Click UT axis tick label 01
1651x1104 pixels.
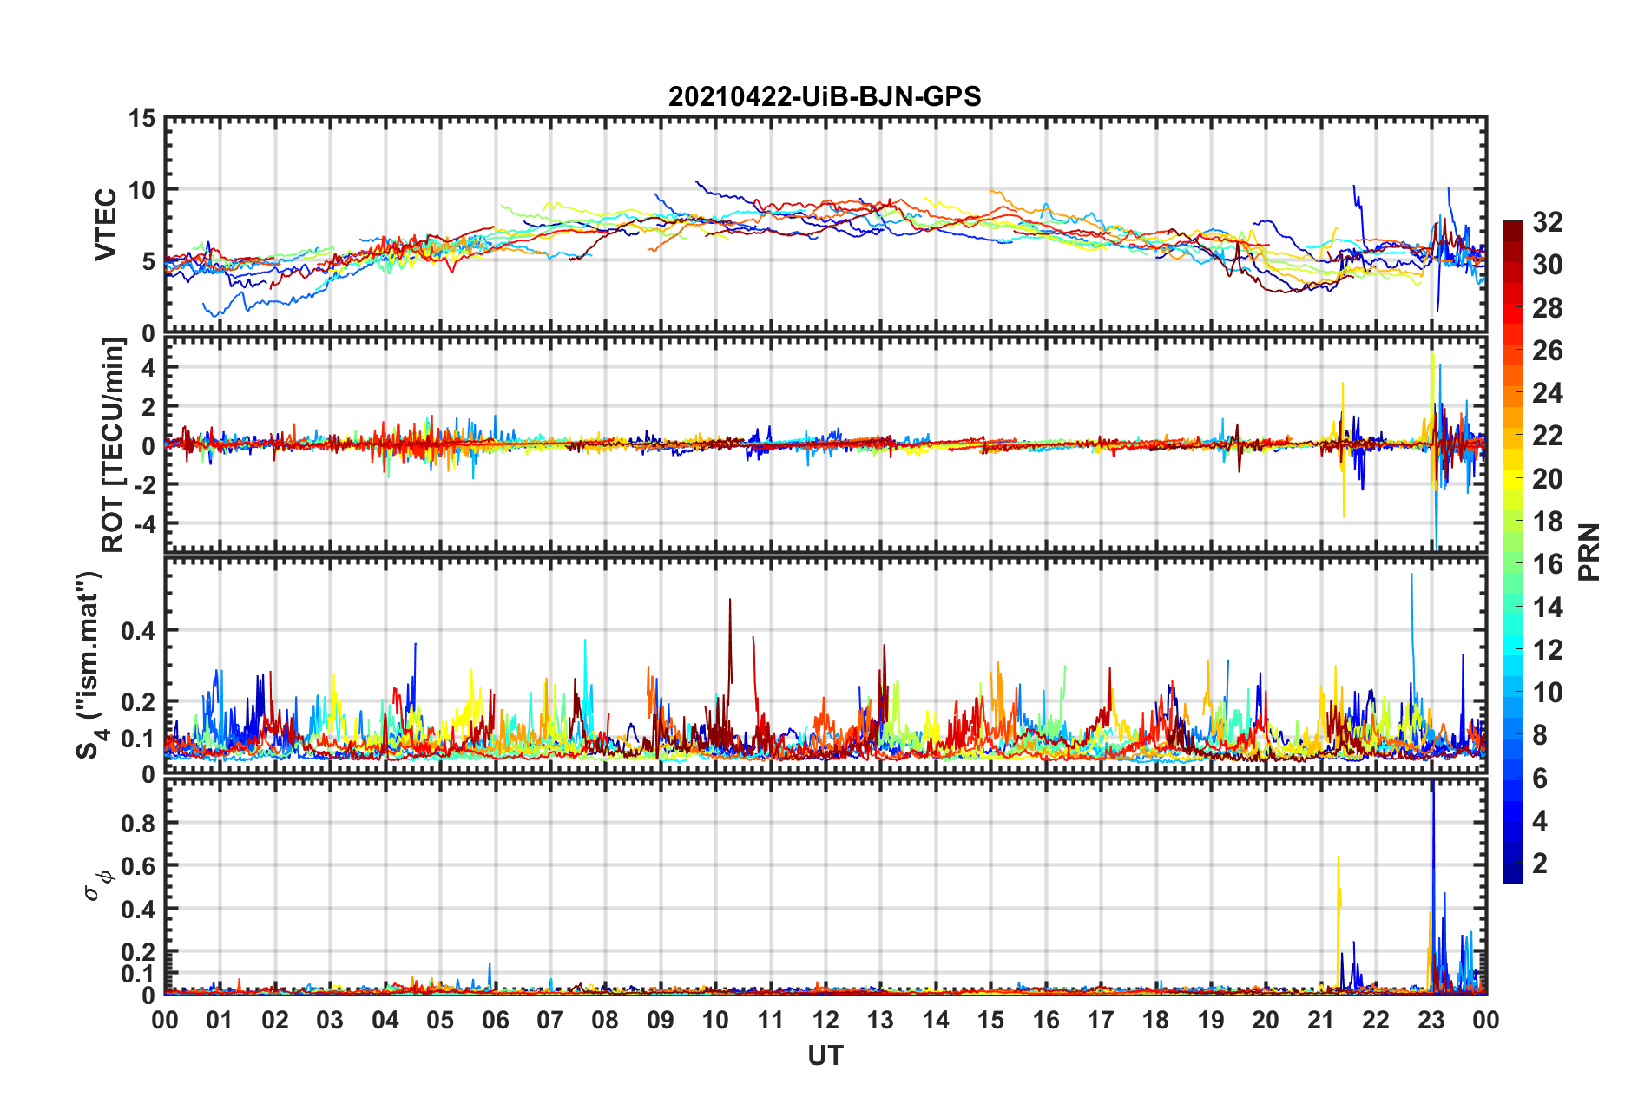(x=220, y=1020)
